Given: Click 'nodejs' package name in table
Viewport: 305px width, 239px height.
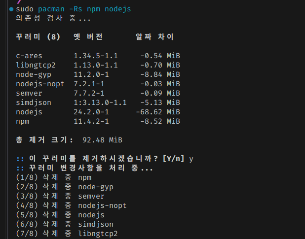Looking at the screenshot, I should click(29, 112).
